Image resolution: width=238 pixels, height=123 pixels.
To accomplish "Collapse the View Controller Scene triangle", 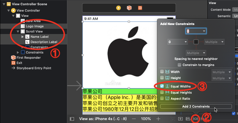I will (4, 4).
